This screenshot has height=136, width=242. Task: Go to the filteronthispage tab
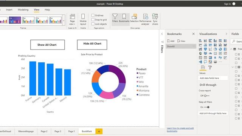pos(26,131)
